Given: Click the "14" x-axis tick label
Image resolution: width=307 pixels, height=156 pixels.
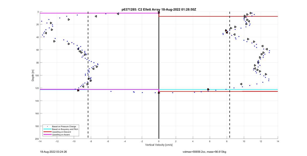Looking at the screenshot, I should click(278, 141).
